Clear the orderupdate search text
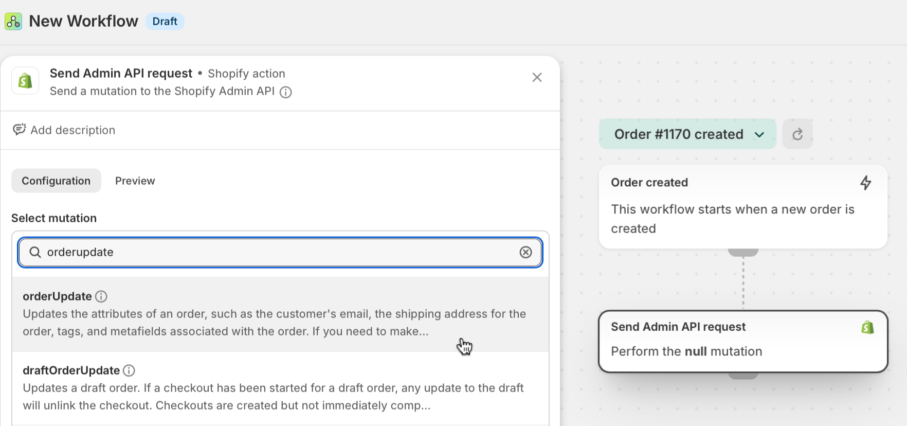Image resolution: width=907 pixels, height=426 pixels. [525, 252]
